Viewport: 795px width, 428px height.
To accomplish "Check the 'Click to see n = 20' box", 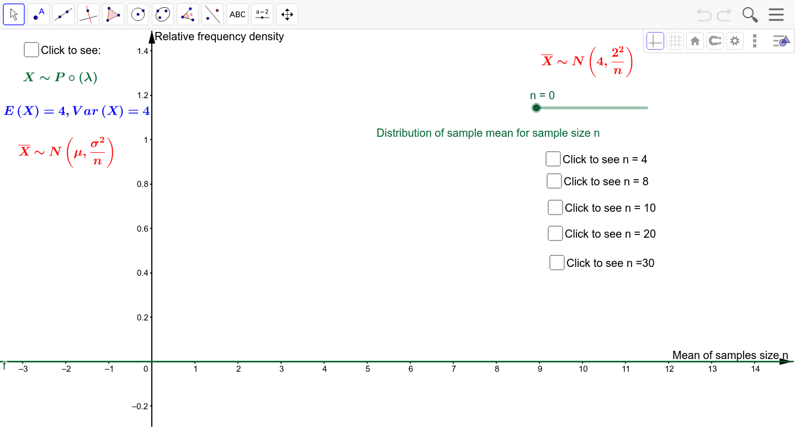I will (x=555, y=233).
